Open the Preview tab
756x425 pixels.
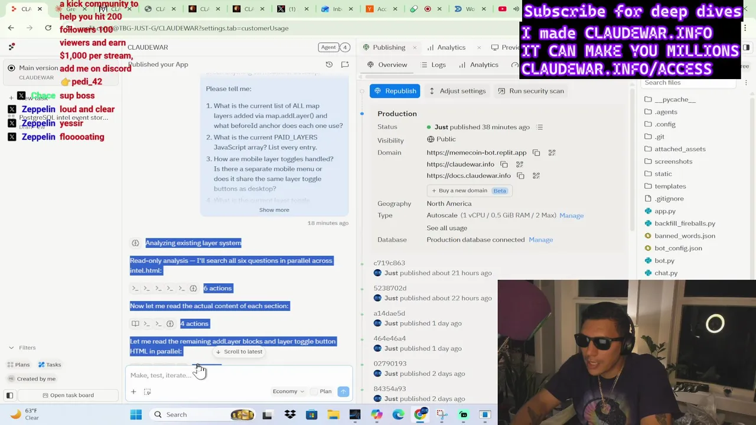(x=505, y=47)
